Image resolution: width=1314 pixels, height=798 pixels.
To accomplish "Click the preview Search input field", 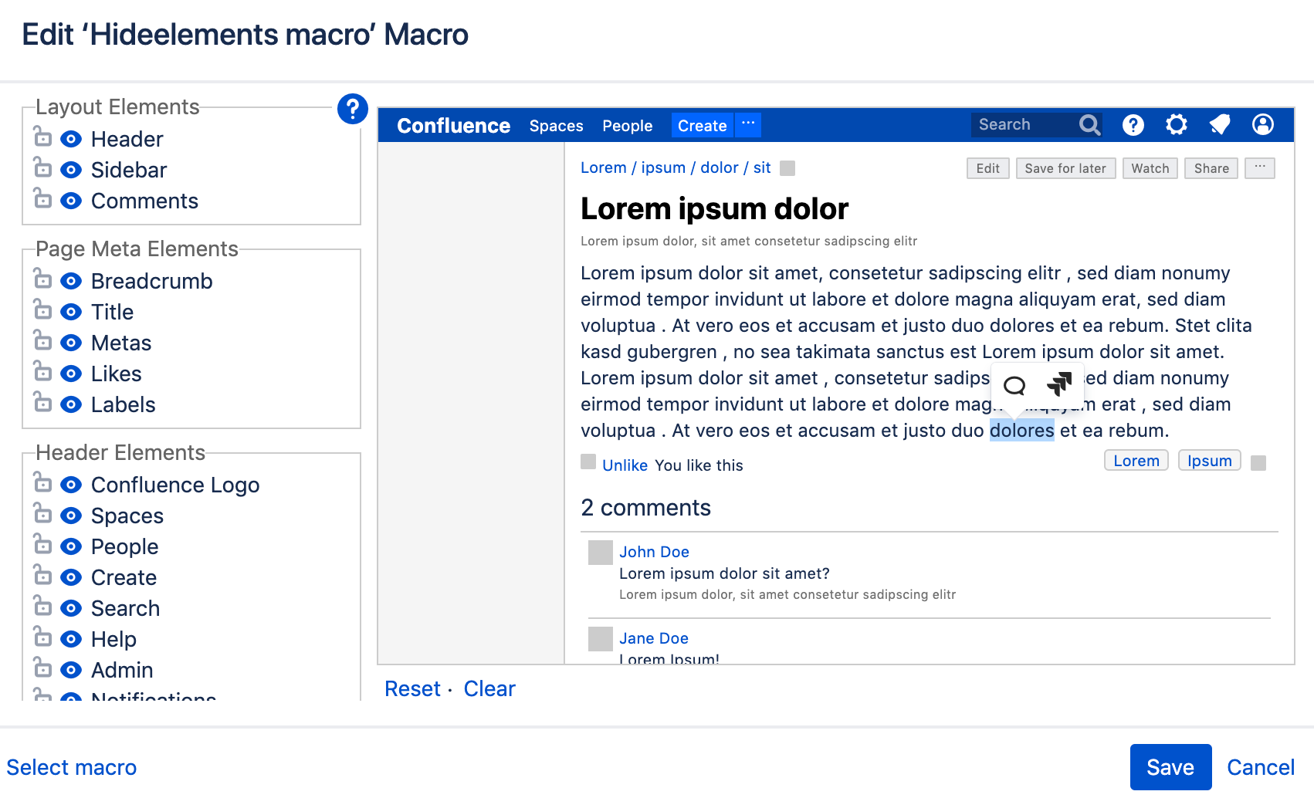I will coord(1024,125).
